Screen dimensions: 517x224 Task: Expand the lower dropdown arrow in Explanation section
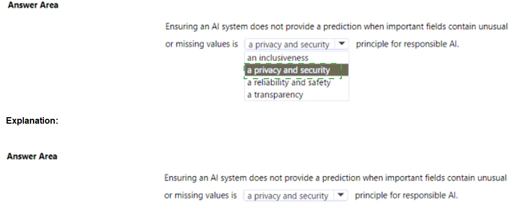pyautogui.click(x=341, y=196)
